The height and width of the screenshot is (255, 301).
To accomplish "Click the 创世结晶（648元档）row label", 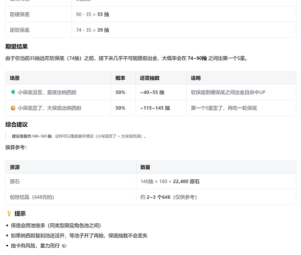I will [32, 197].
